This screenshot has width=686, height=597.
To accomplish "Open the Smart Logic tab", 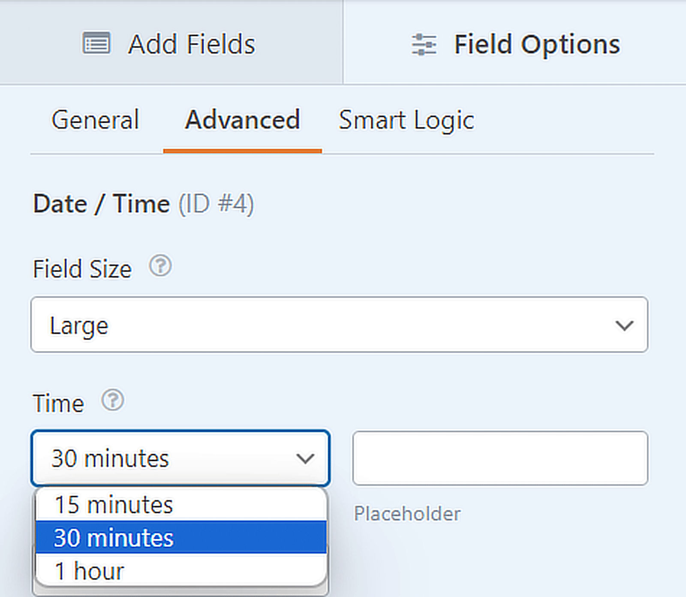I will point(406,120).
